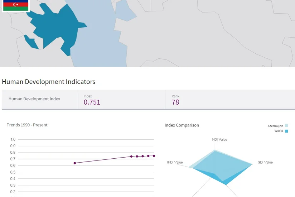The image size is (295, 197).
Task: Click the Index value 0.751
Action: [92, 102]
